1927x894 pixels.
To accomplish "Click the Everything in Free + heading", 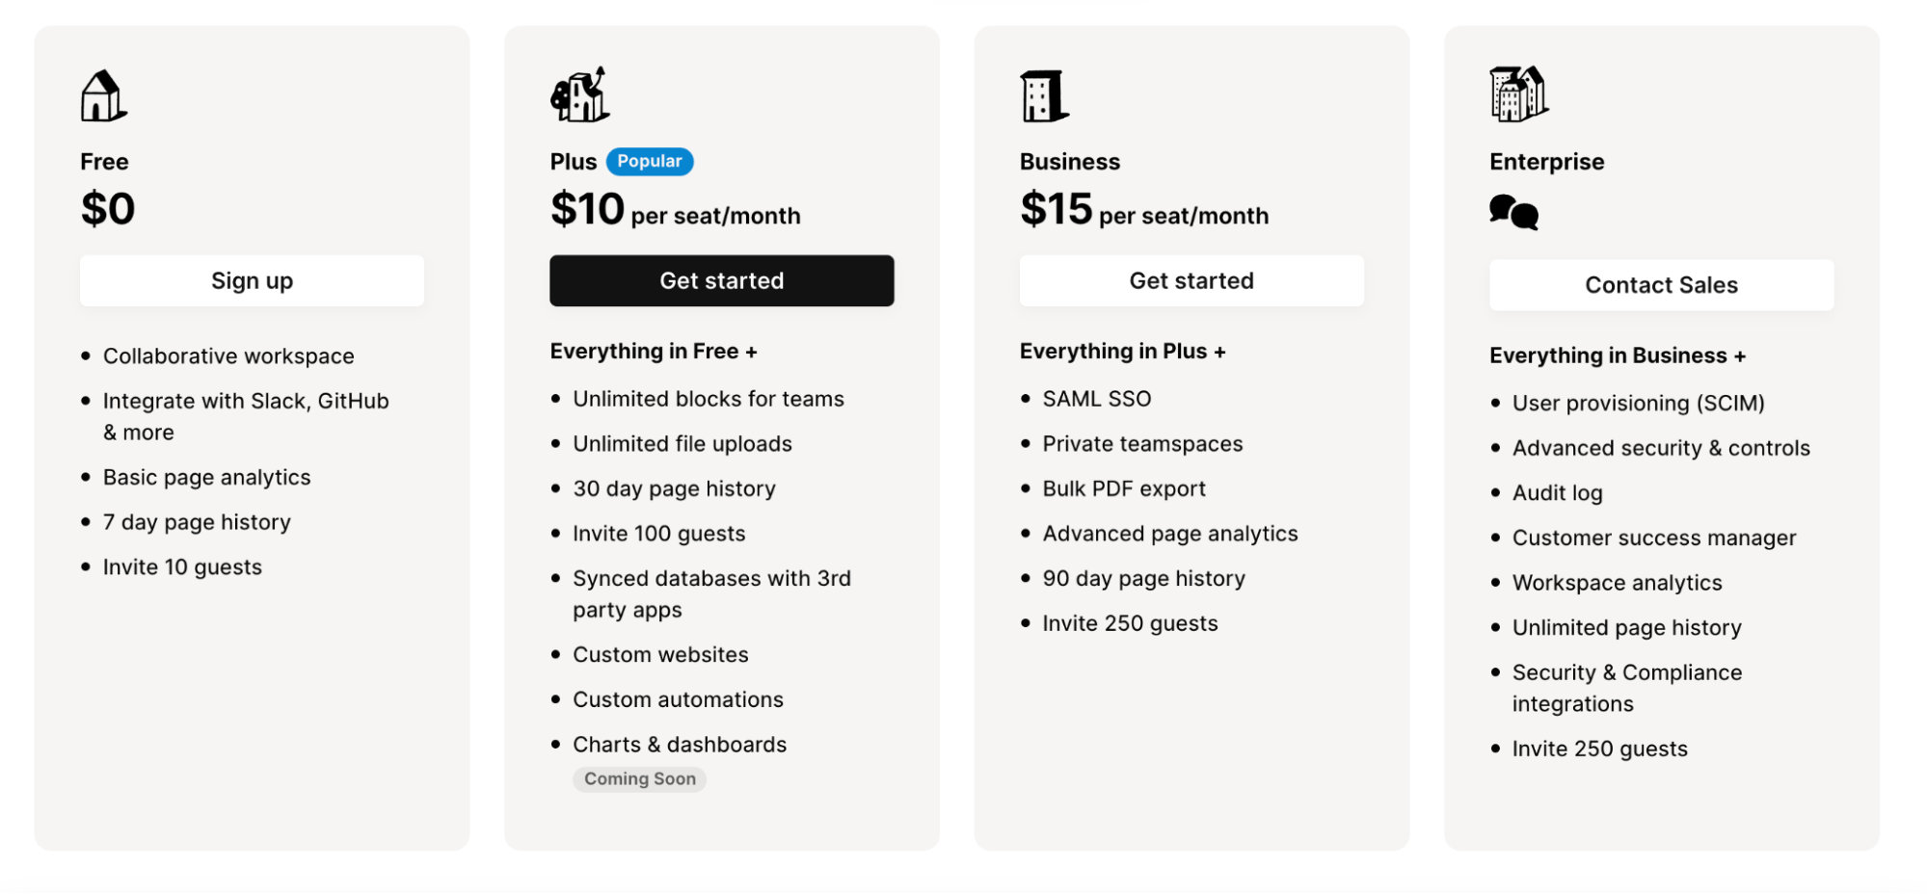I will [x=654, y=351].
